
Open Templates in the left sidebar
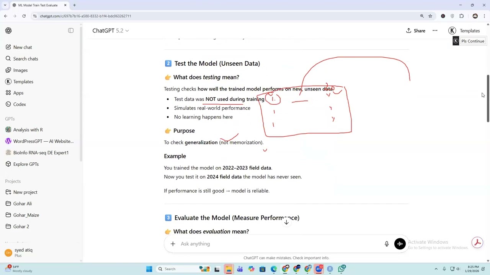(23, 82)
